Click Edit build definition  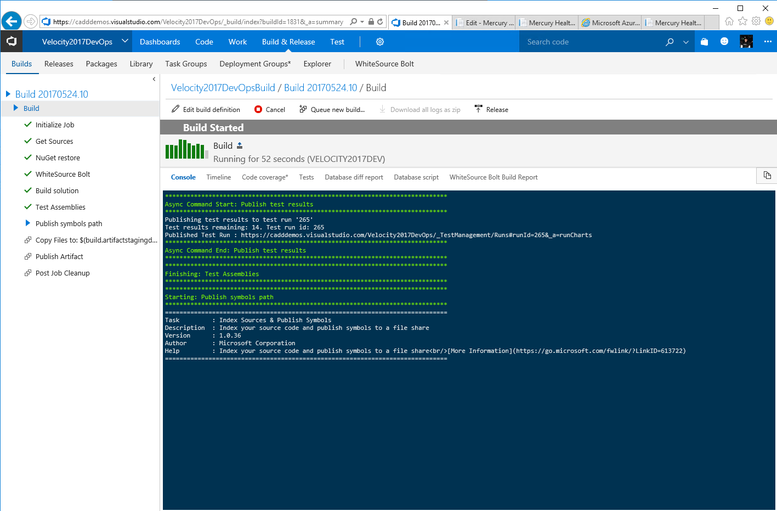(206, 109)
